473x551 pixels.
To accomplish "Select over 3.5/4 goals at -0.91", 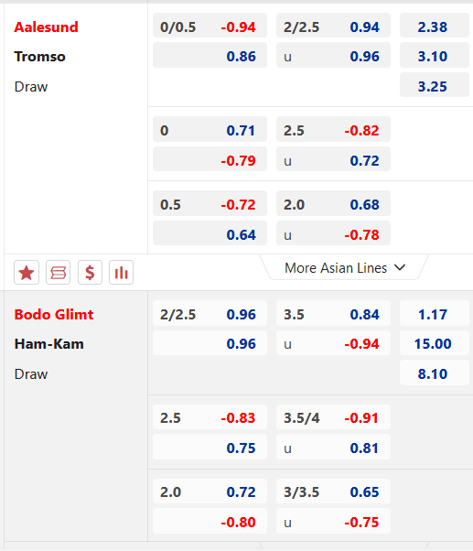I will point(333,416).
